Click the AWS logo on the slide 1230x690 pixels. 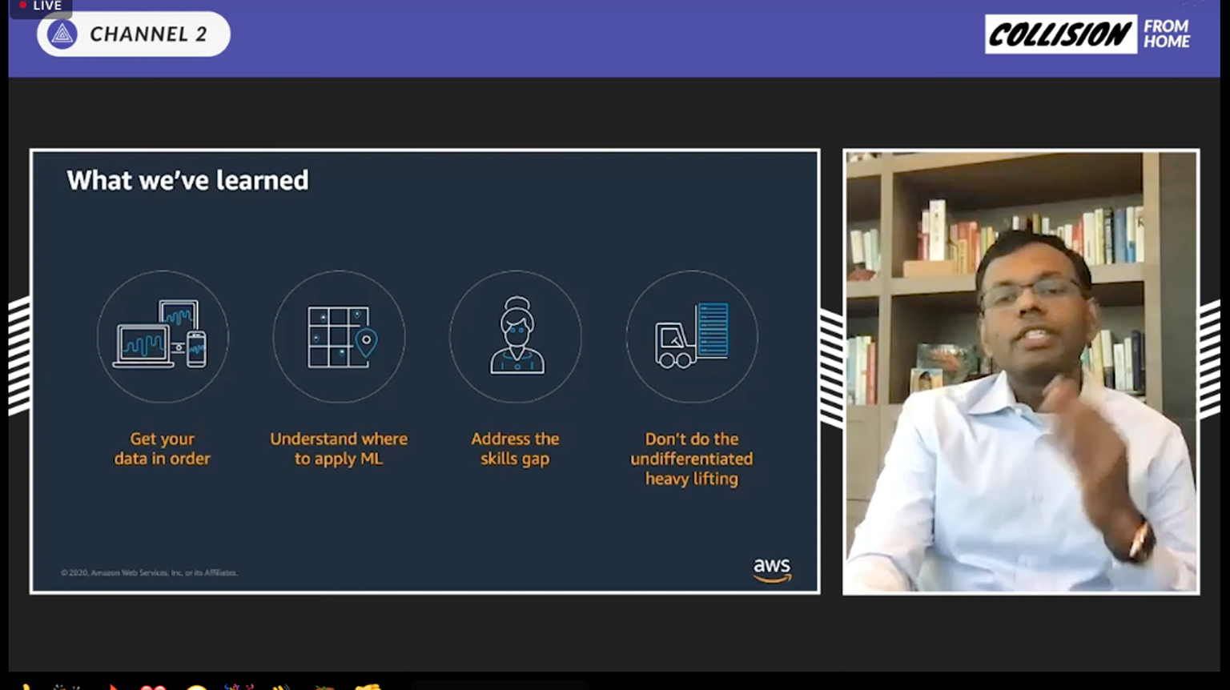click(772, 569)
